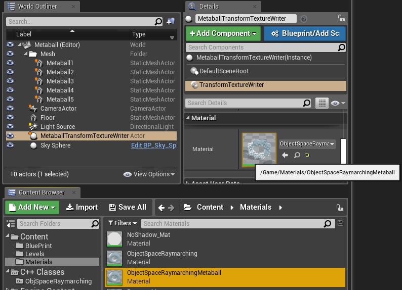Open View Options dropdown in World Outliner
The image size is (402, 290).
point(149,174)
